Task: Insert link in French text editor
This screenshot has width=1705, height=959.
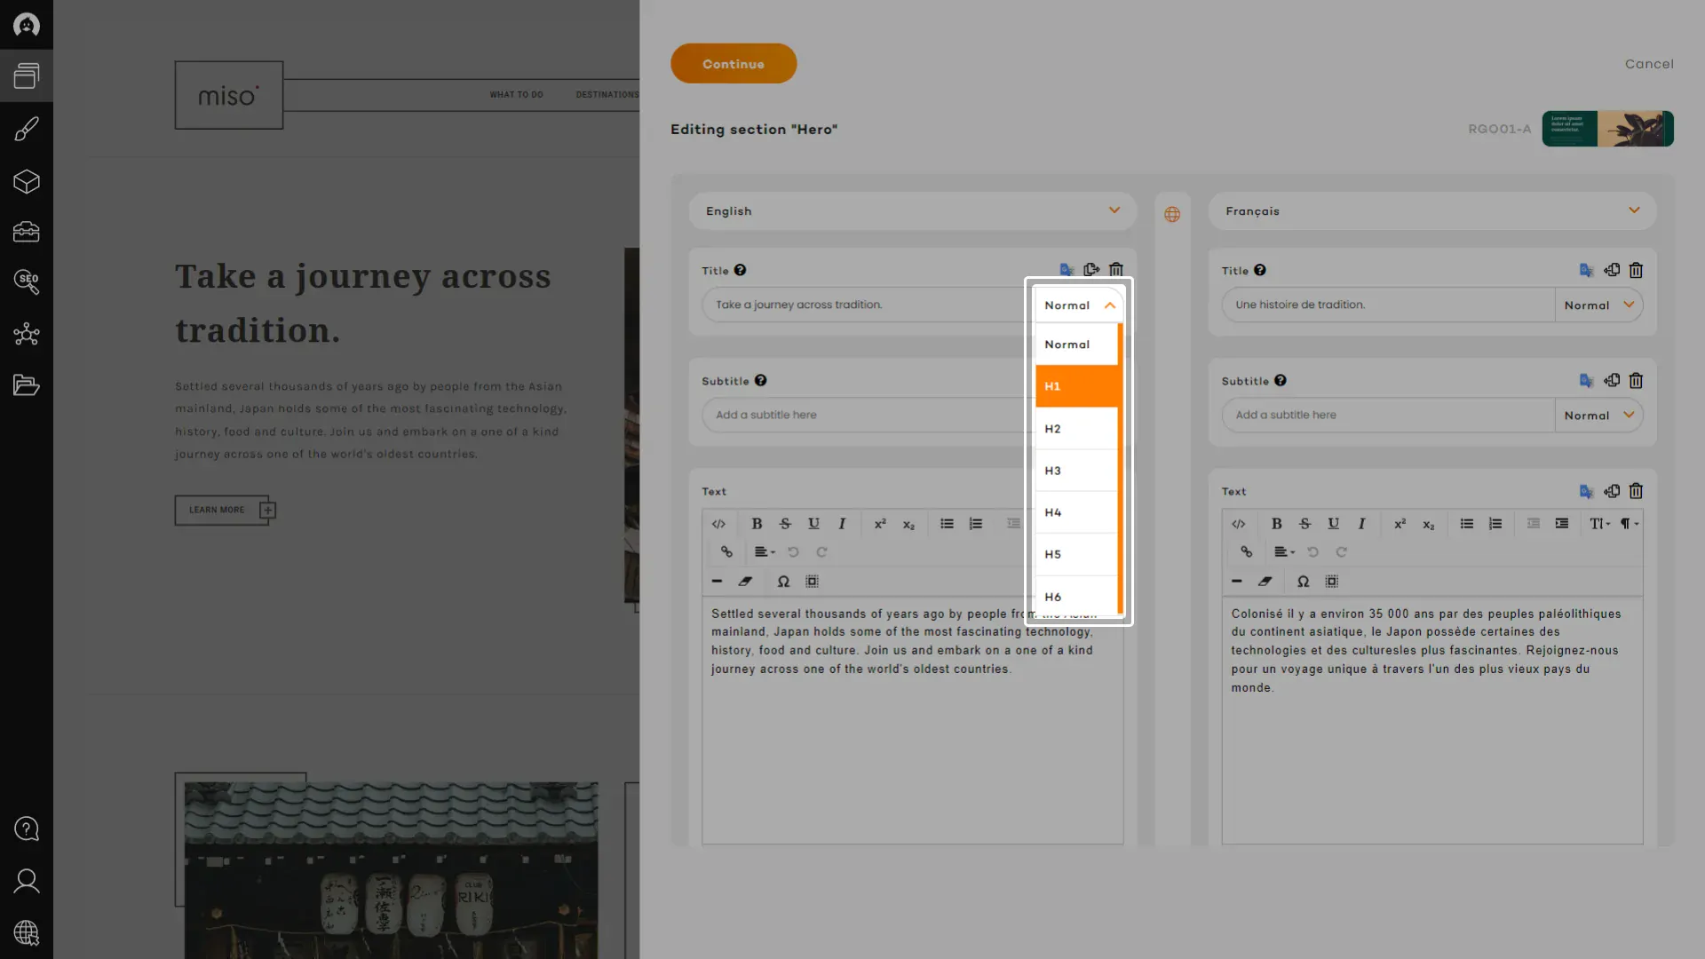Action: pyautogui.click(x=1246, y=551)
